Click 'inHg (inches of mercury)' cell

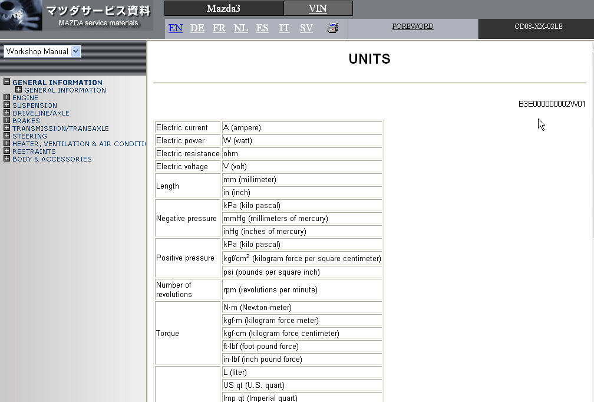[x=302, y=231]
